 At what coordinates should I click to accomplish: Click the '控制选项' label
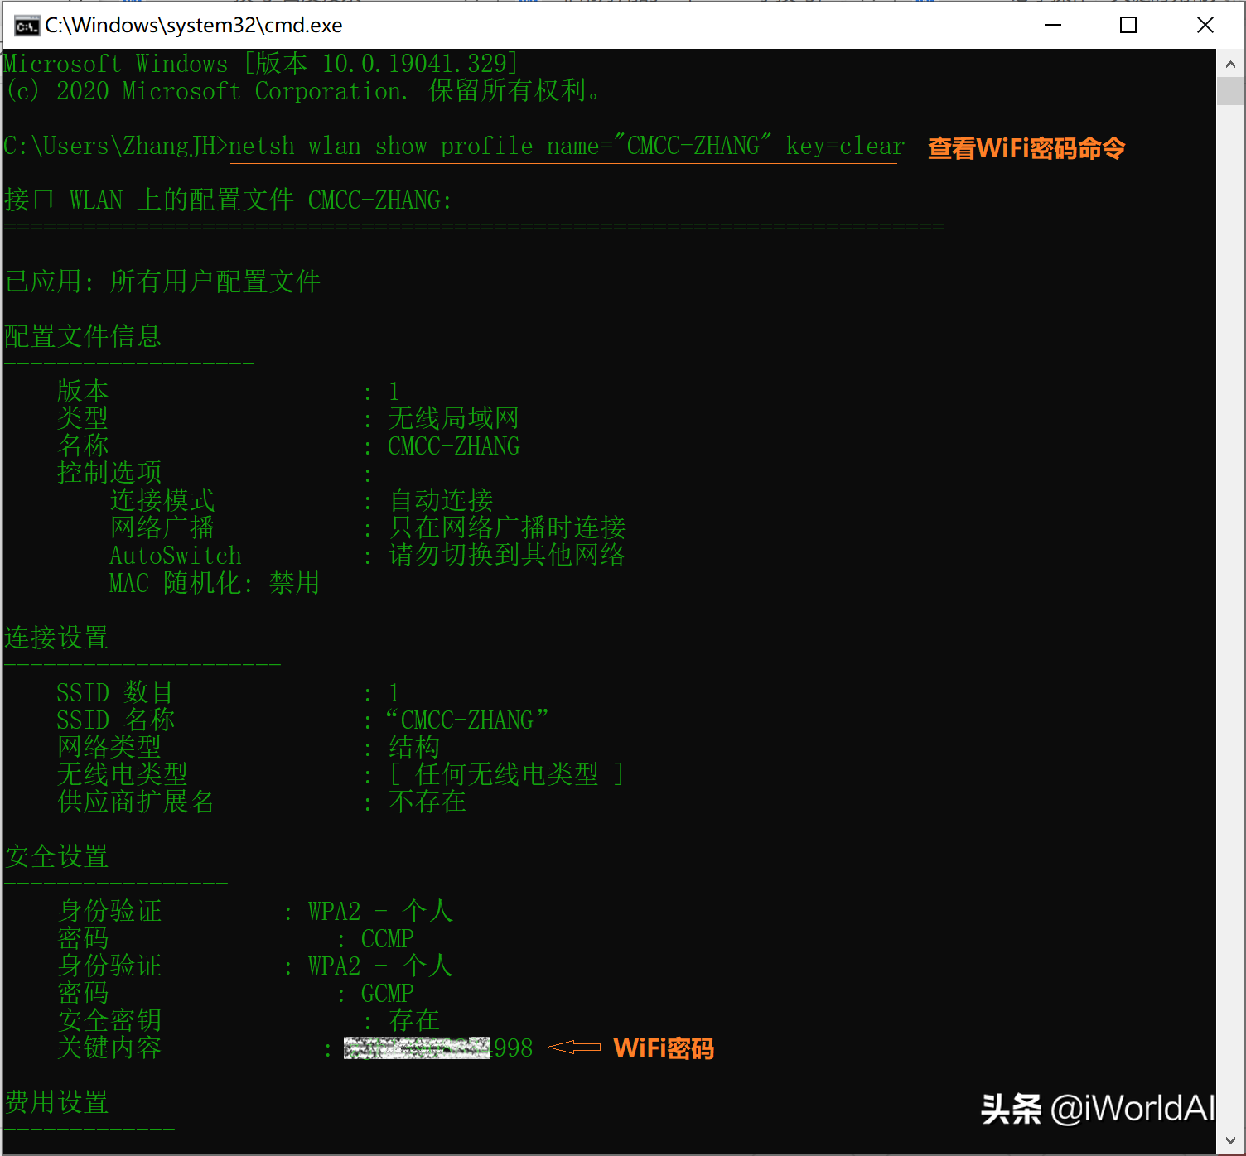click(109, 474)
